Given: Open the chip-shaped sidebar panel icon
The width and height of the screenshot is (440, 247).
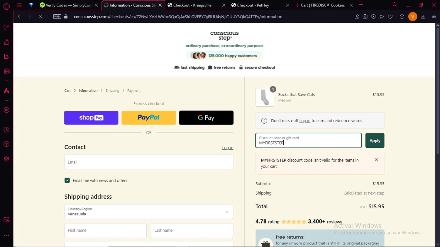Looking at the screenshot, I should (x=6, y=71).
